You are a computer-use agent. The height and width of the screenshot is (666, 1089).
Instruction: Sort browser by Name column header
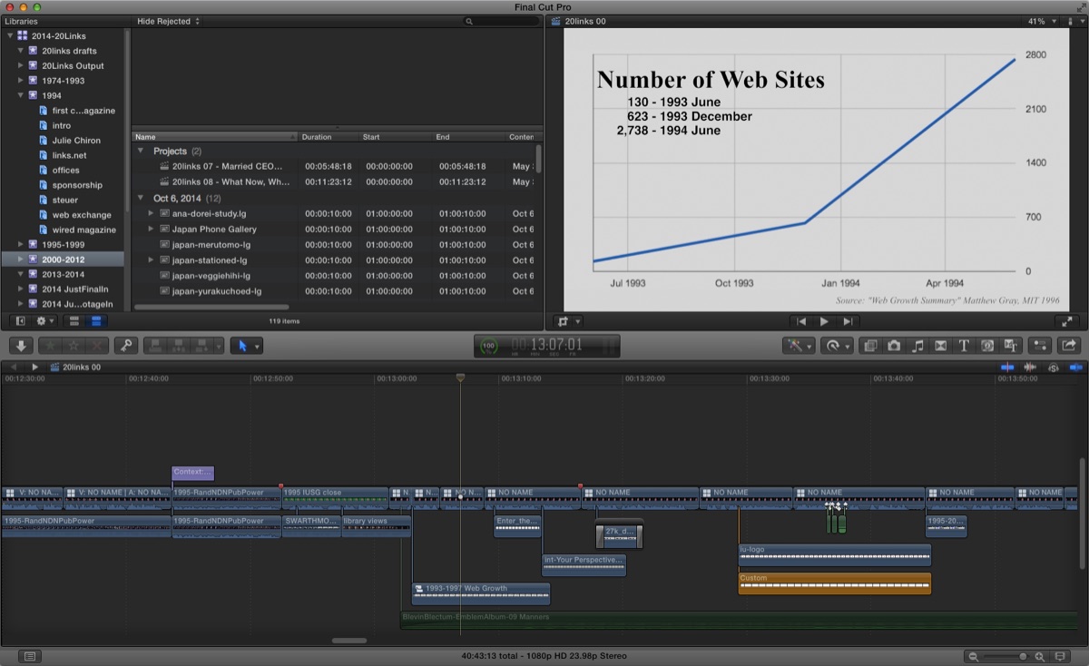(215, 137)
